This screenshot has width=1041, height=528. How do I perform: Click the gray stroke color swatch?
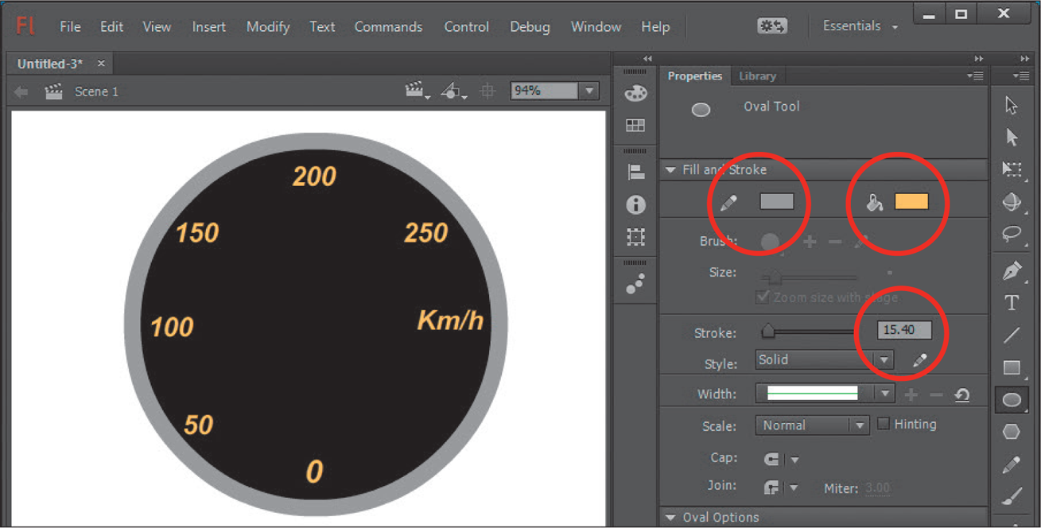click(x=777, y=202)
